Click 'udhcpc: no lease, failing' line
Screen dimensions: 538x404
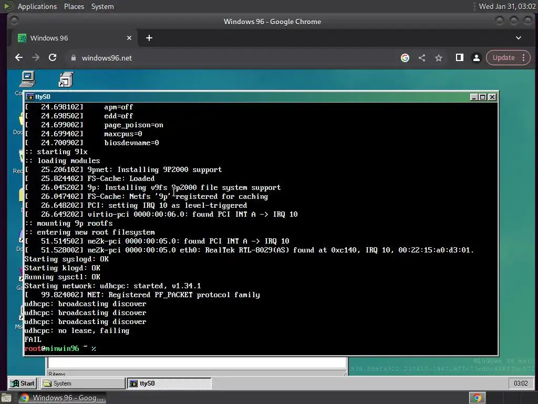77,330
